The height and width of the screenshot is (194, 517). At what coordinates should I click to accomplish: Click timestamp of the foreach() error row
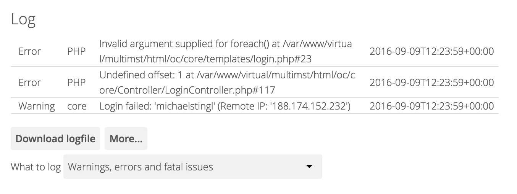431,51
